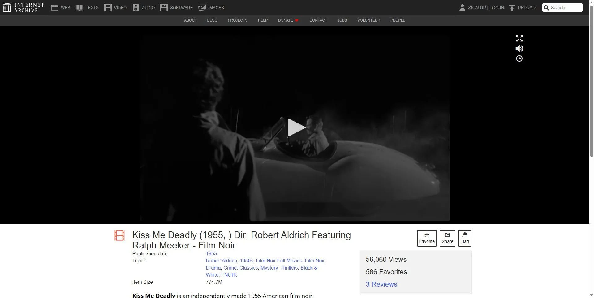The width and height of the screenshot is (594, 298).
Task: Open the People menu item
Action: (x=398, y=20)
